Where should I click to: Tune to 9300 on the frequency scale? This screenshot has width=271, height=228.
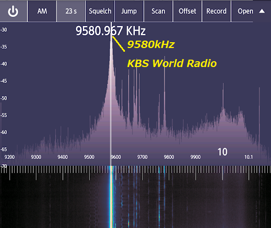(36, 157)
